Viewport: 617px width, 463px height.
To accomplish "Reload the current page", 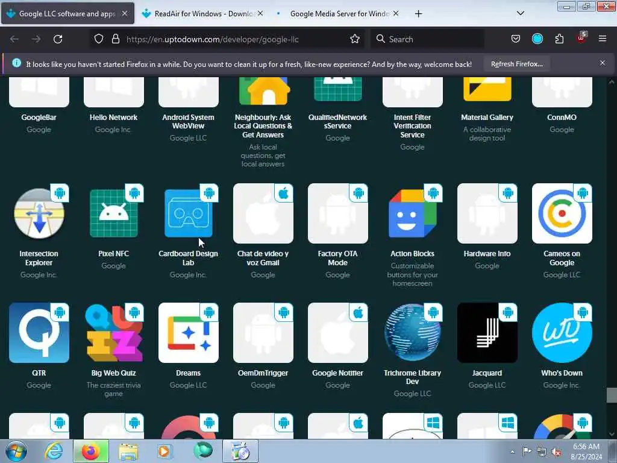I will pyautogui.click(x=58, y=39).
